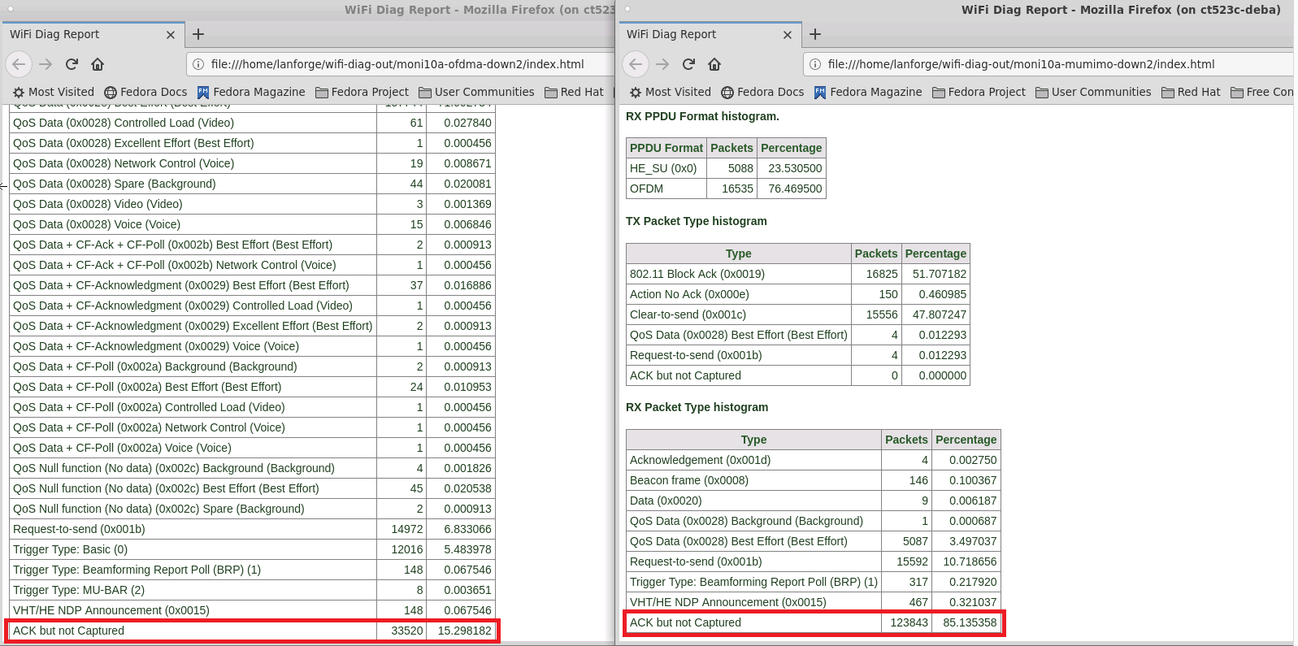Select WiFi Diag Report tab in left window
Screen dimensions: 1298x646
click(x=92, y=34)
